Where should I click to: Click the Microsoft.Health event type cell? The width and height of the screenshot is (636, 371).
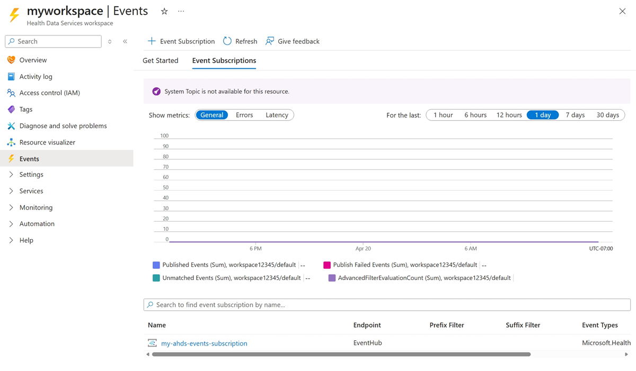point(606,343)
